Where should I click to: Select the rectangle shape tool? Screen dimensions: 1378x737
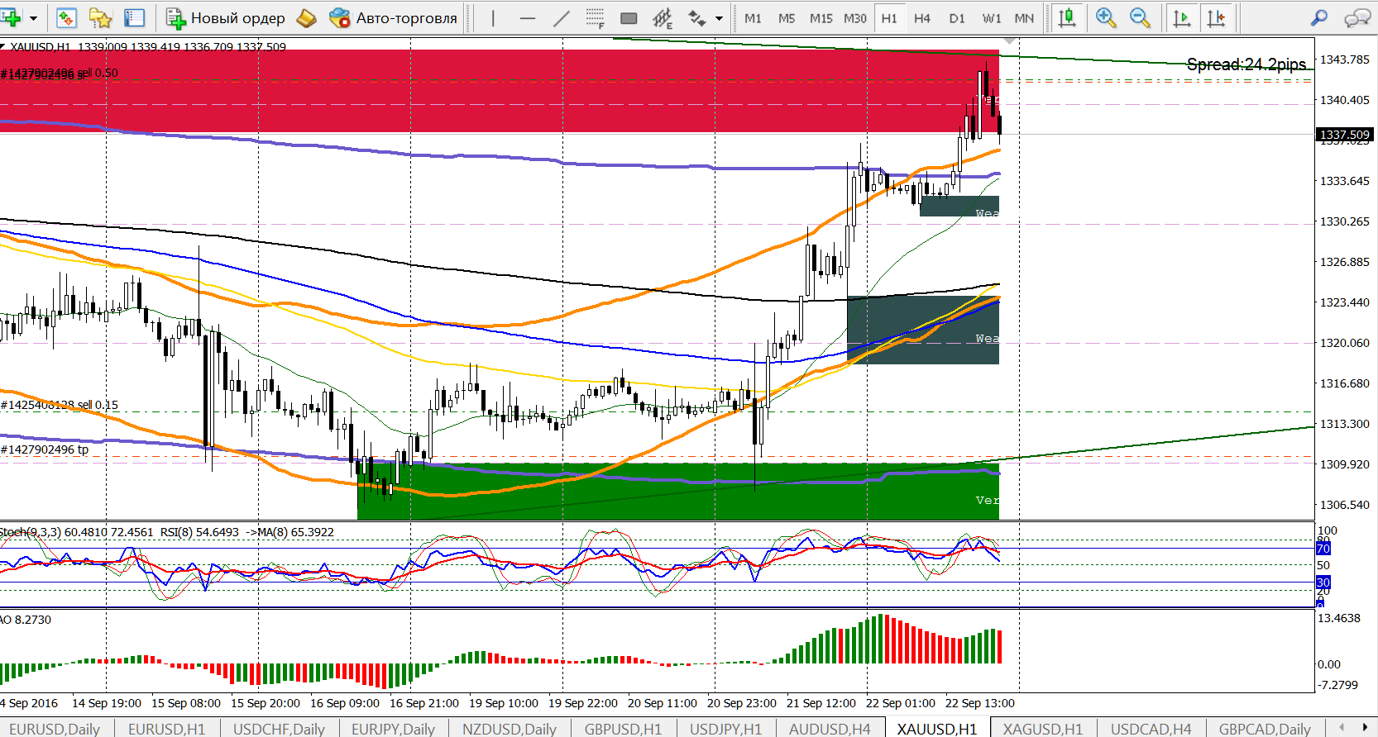pos(629,17)
